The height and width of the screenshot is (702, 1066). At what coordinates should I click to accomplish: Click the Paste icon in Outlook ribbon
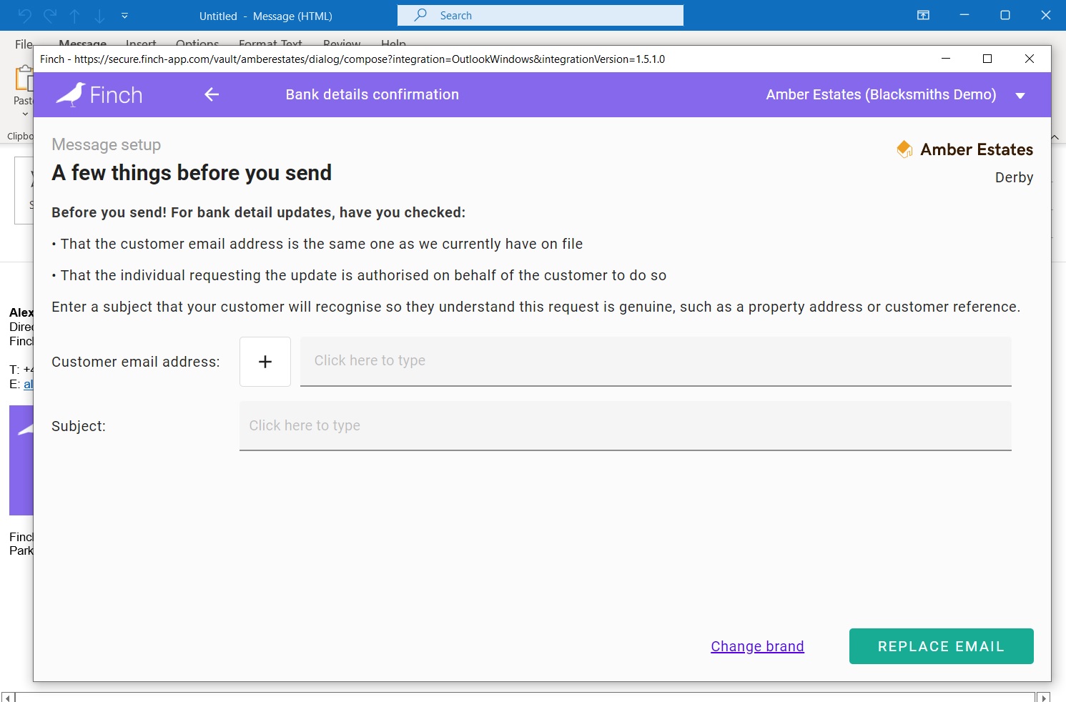tap(24, 78)
